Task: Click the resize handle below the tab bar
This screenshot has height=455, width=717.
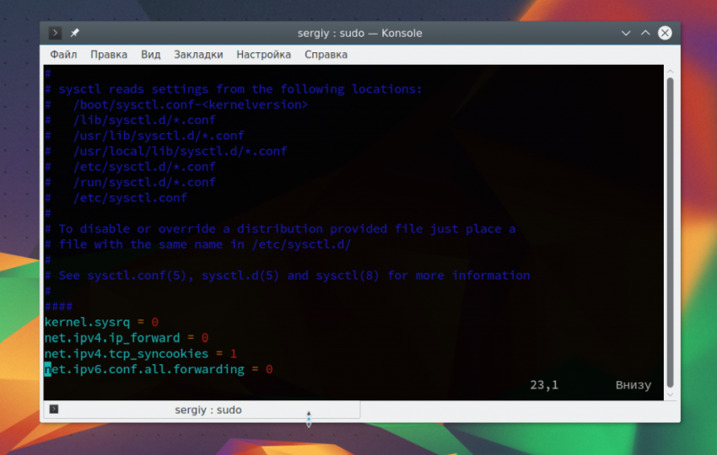Action: click(x=308, y=419)
